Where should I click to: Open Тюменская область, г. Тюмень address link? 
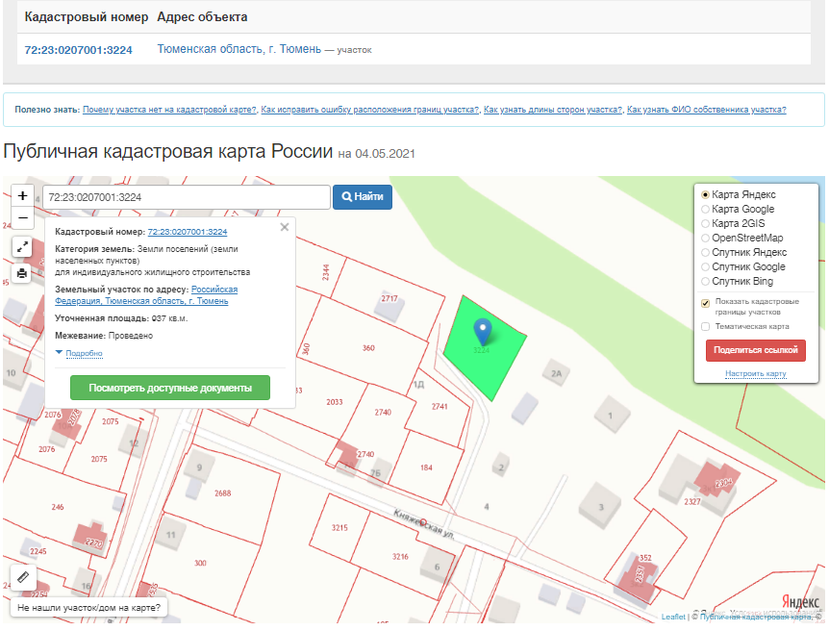239,49
